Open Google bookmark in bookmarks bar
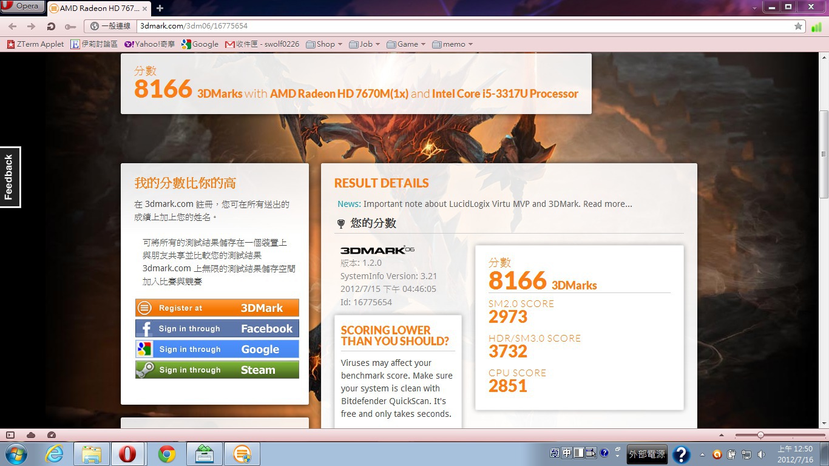 (x=200, y=44)
